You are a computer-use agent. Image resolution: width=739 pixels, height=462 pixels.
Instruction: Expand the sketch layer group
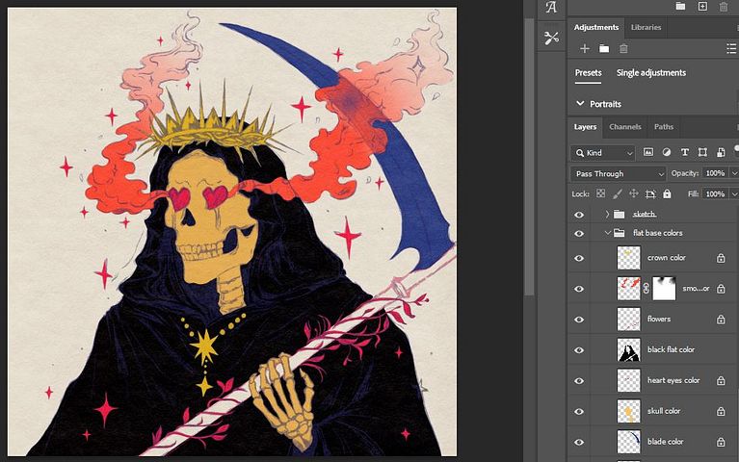click(607, 214)
